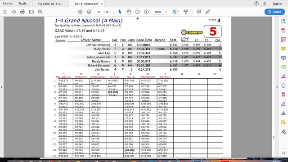Screen dimensions: 288x162
Task: Expand the page fit options arrow
Action: coord(178,12)
